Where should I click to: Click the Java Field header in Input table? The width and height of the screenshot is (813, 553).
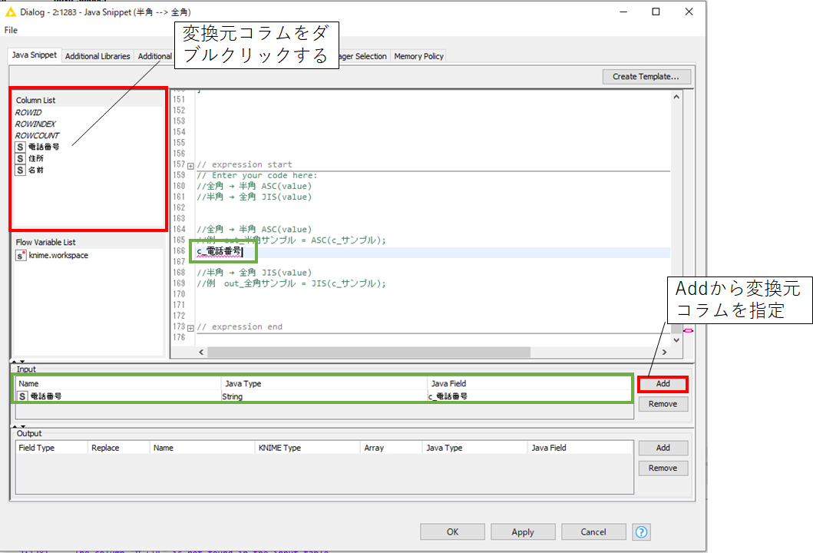click(530, 384)
